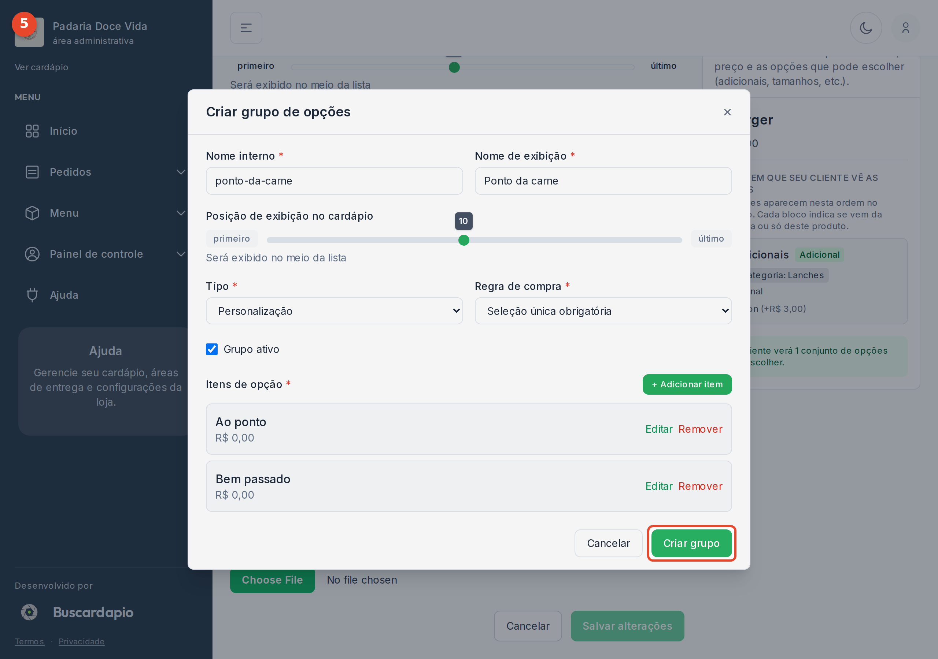Screen dimensions: 938x659
Task: Click the Início grid icon
Action: (x=32, y=131)
